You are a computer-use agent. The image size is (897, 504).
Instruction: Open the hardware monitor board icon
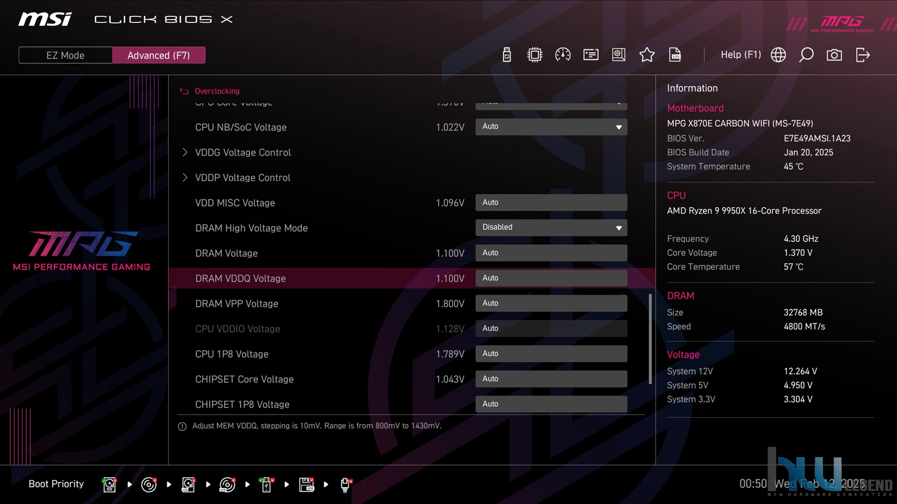point(619,55)
